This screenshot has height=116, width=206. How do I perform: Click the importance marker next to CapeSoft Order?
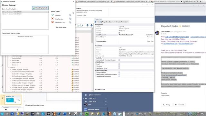tap(180, 26)
